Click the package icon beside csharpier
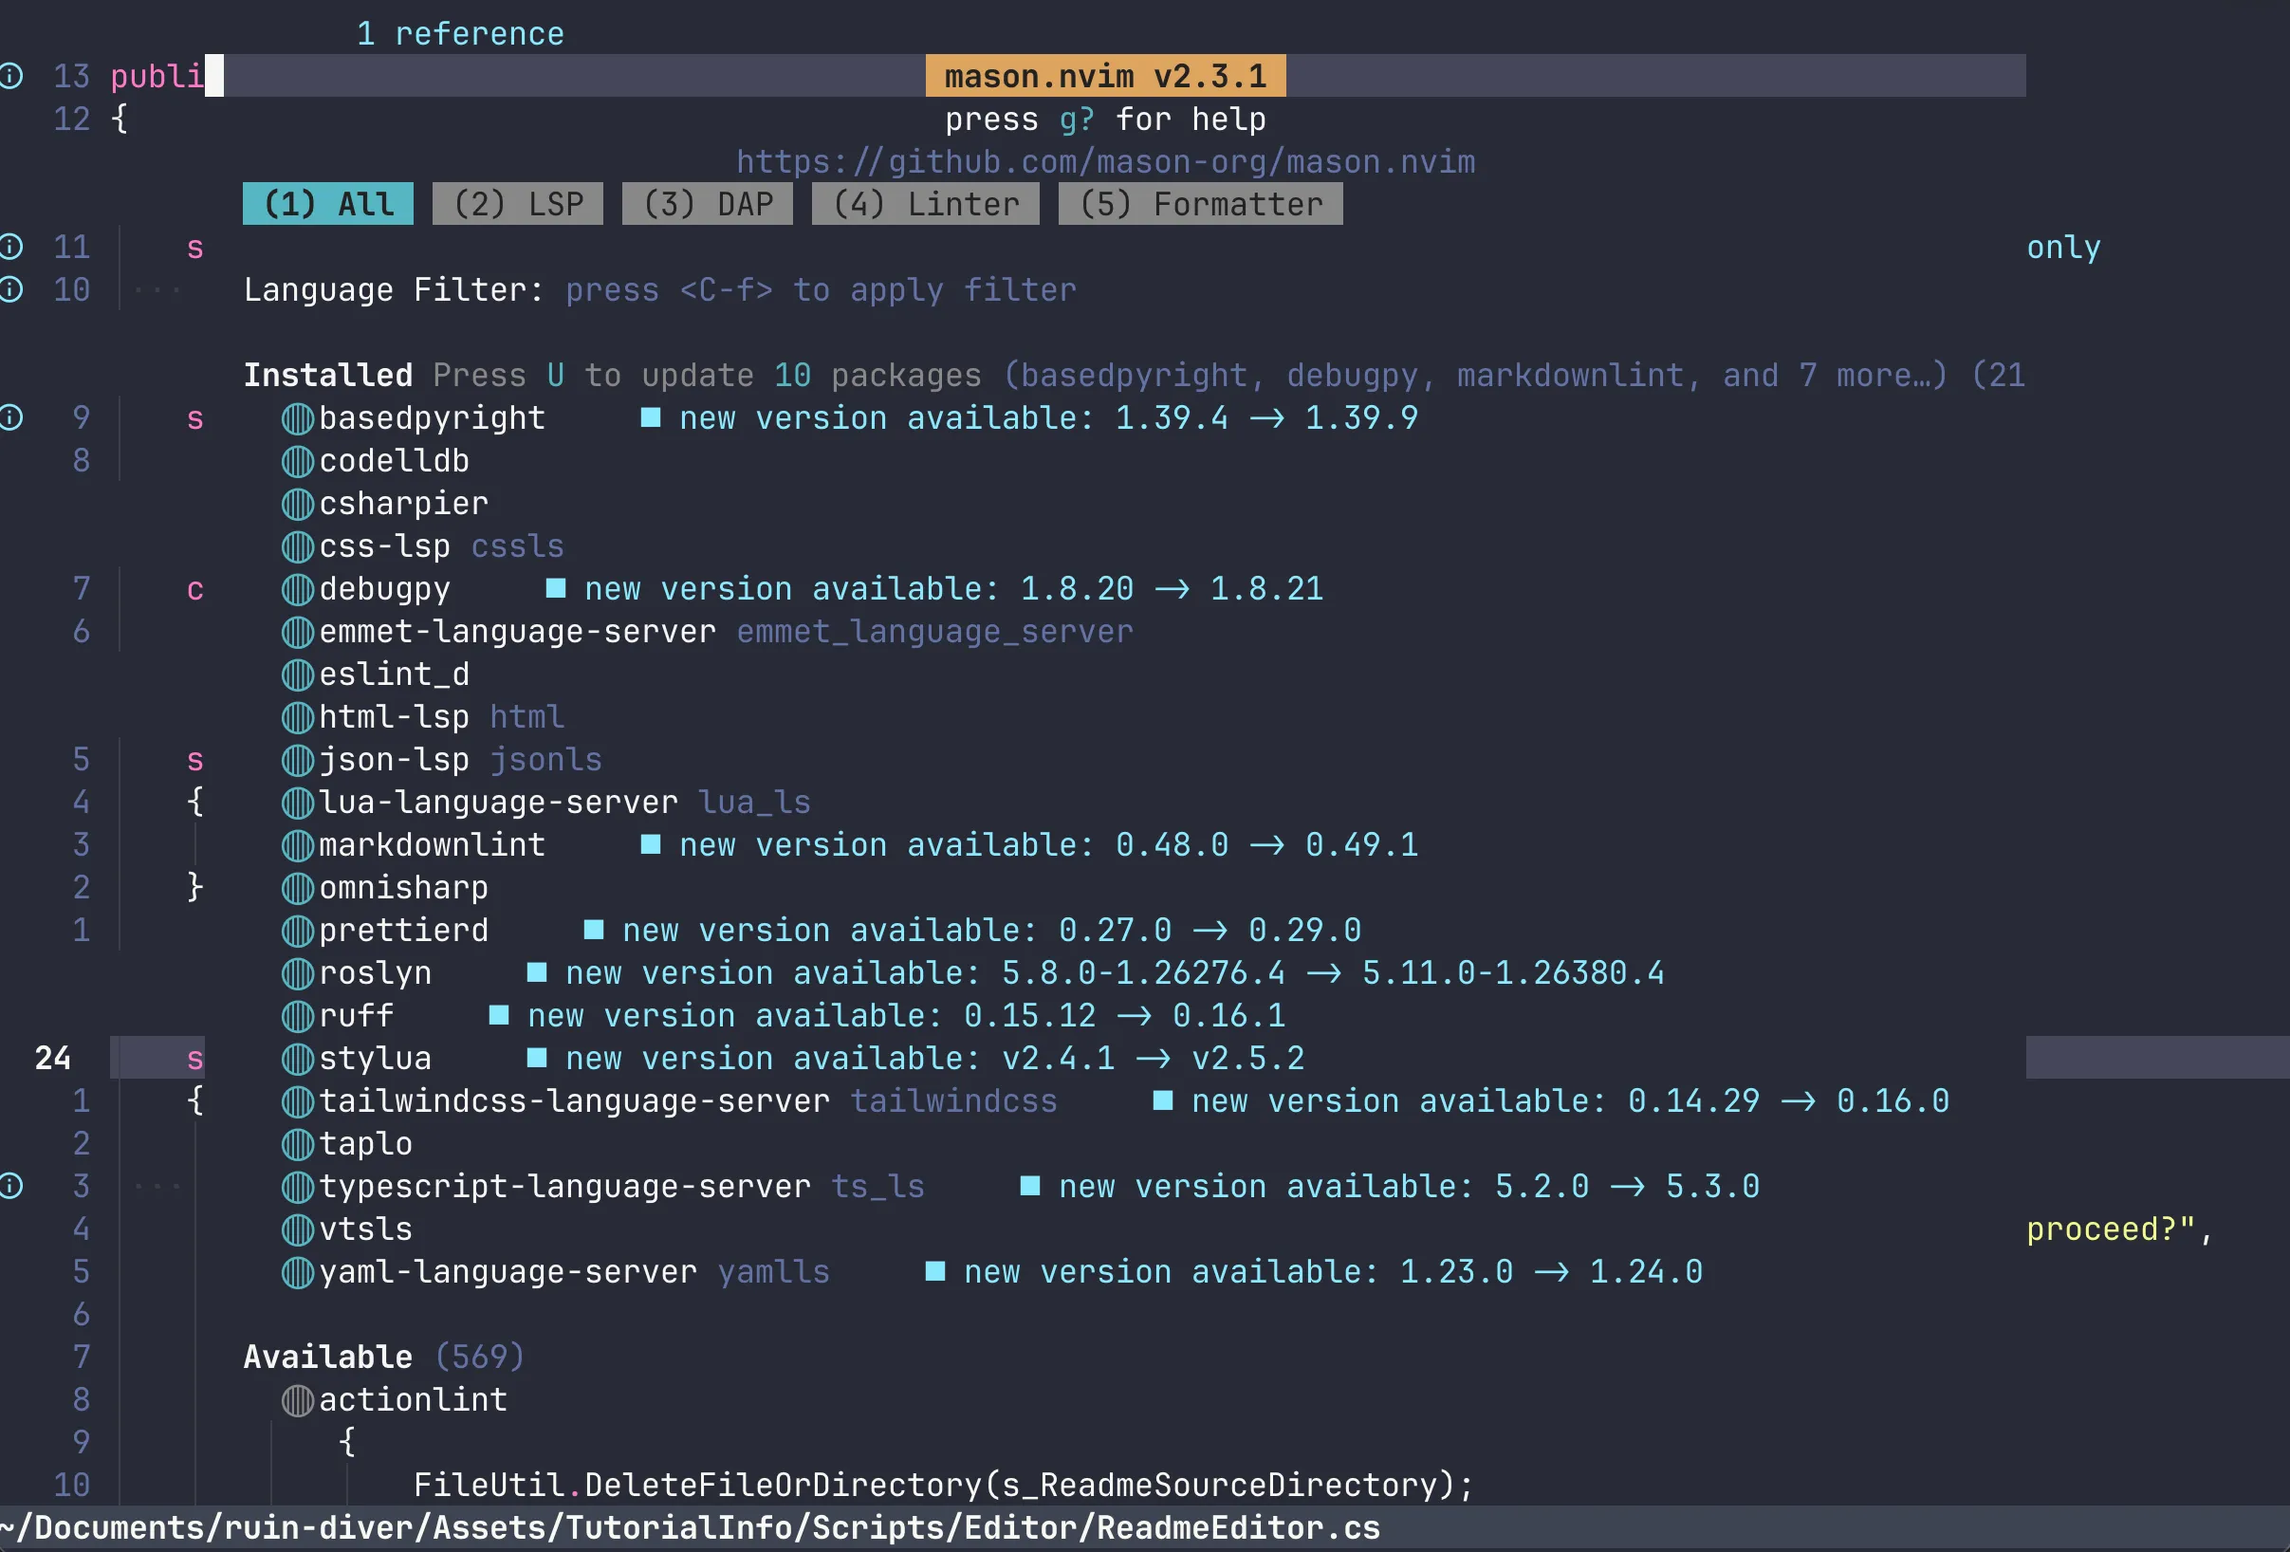Screen dimensions: 2290x1552 [298, 505]
